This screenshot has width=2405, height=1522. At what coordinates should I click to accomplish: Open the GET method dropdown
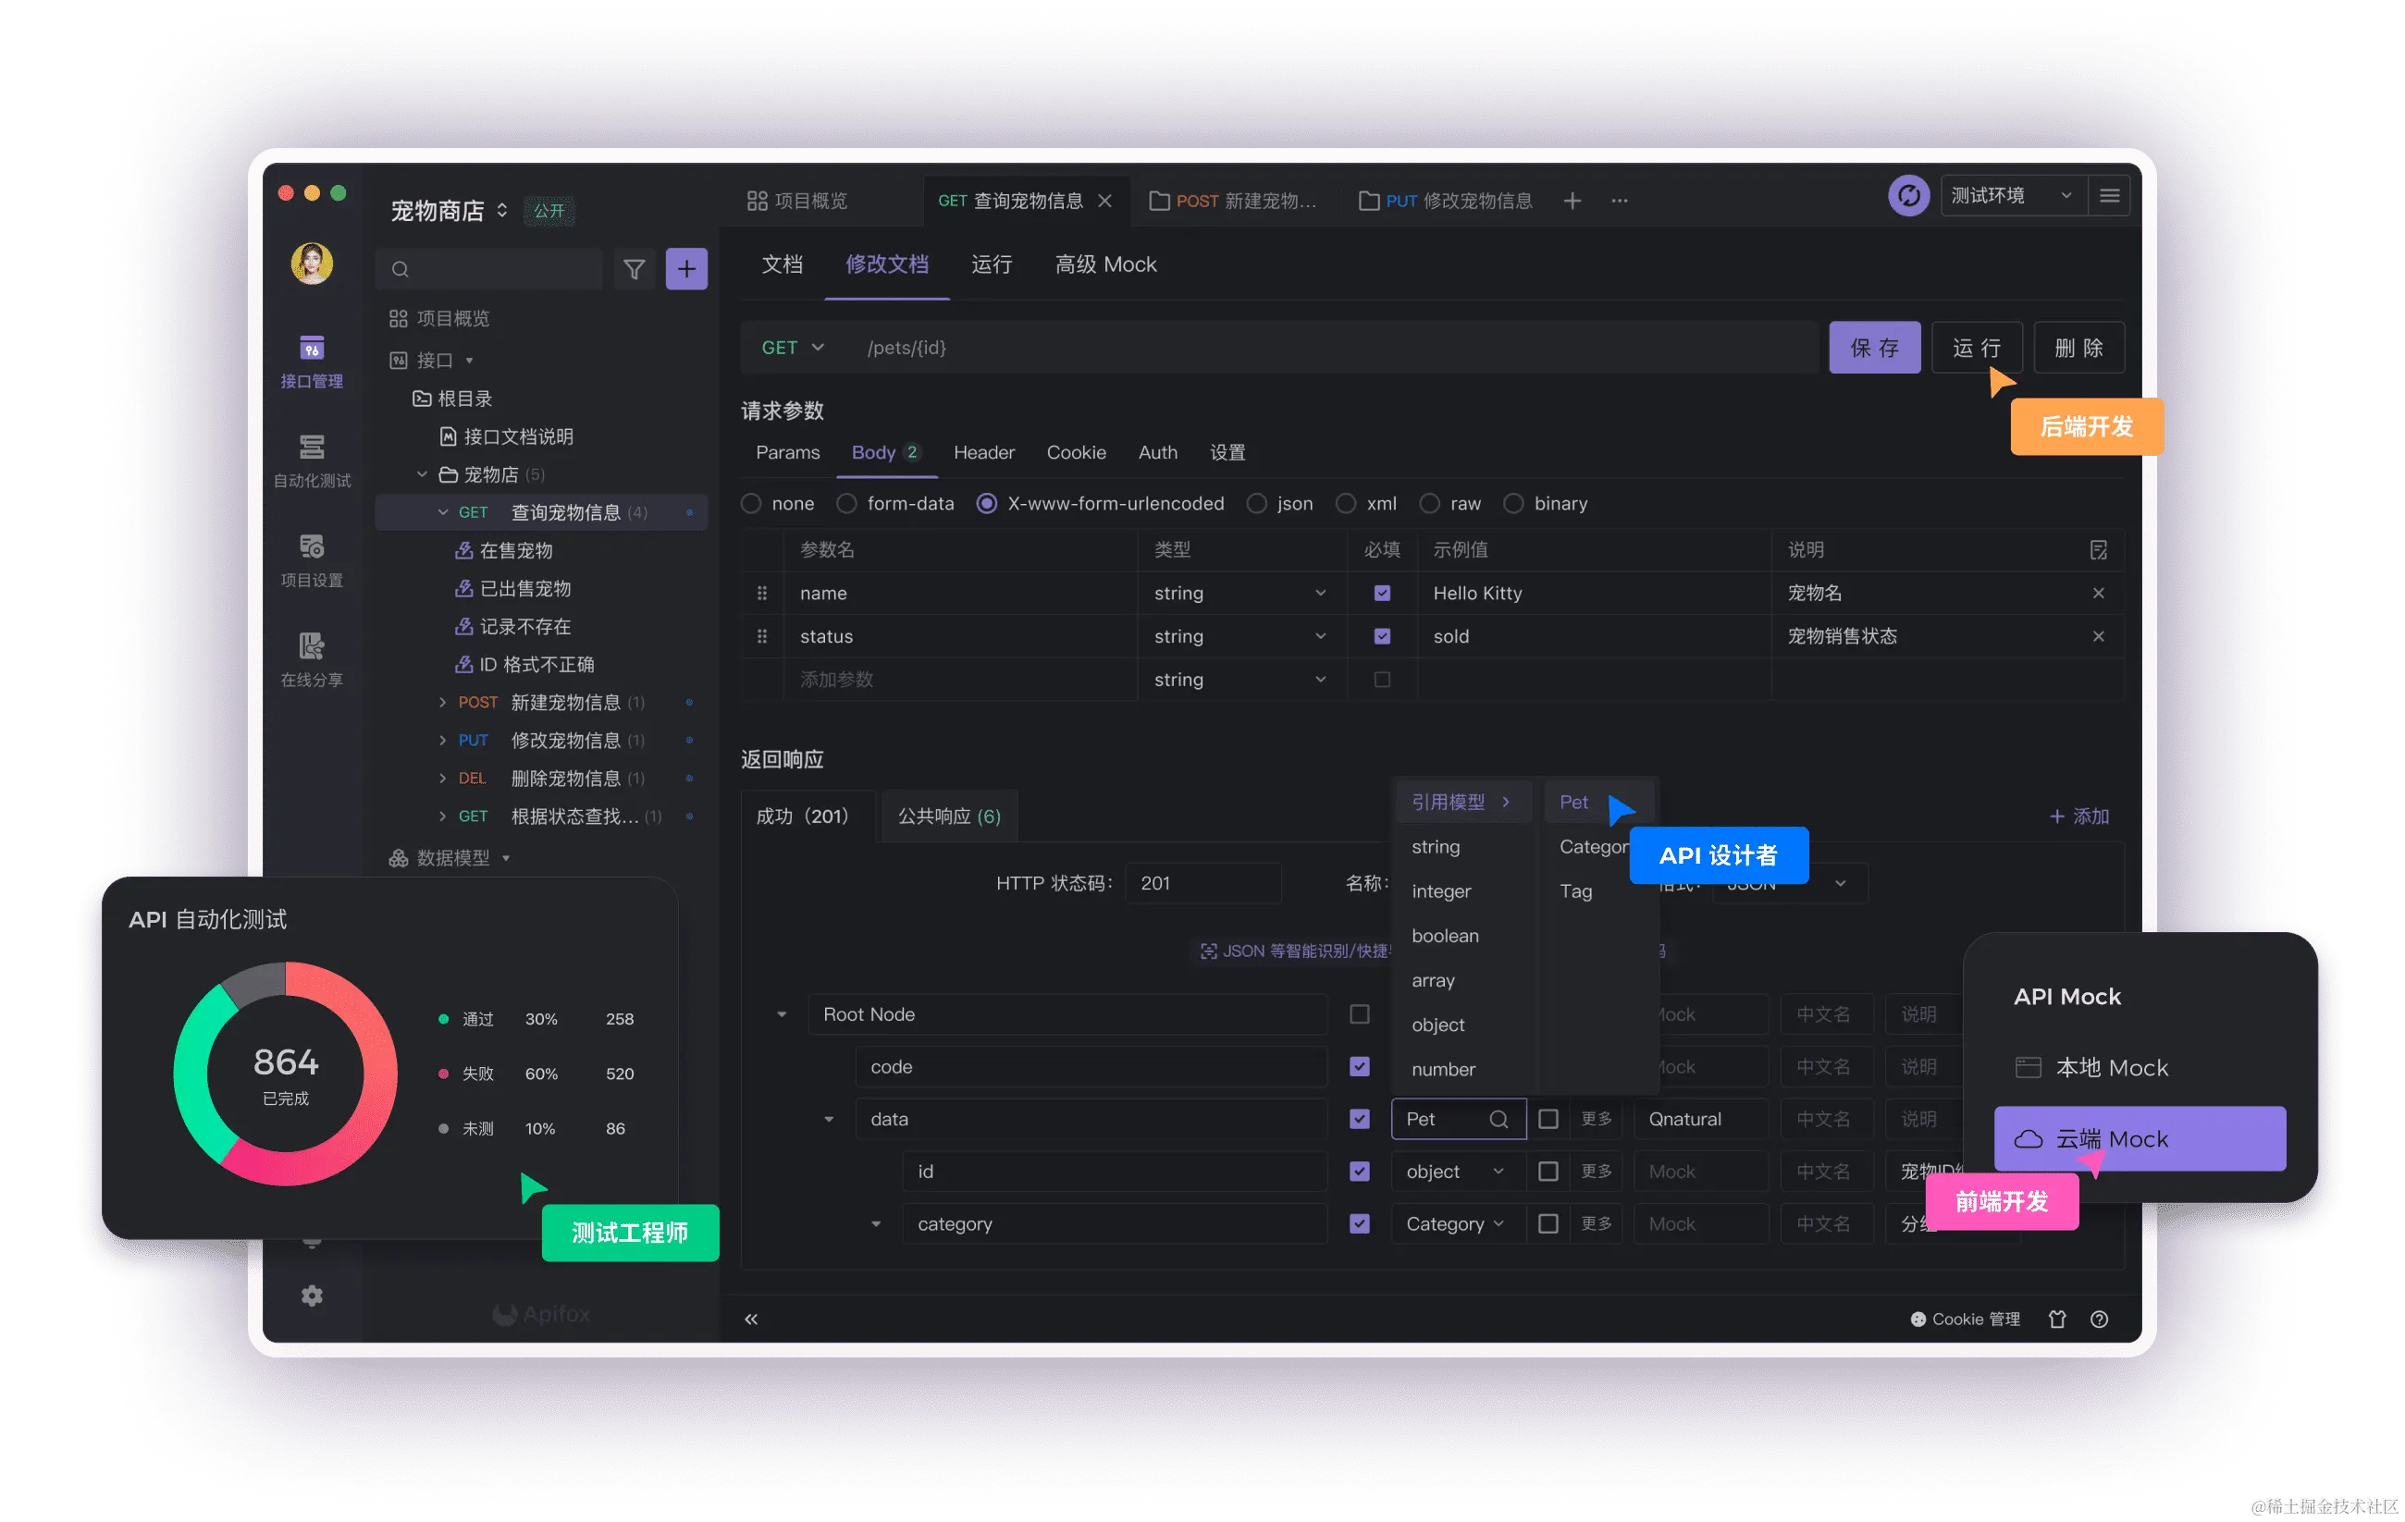coord(792,348)
